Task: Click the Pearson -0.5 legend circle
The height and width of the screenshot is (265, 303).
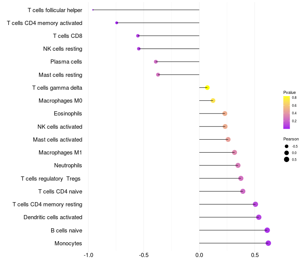Action: (287, 147)
